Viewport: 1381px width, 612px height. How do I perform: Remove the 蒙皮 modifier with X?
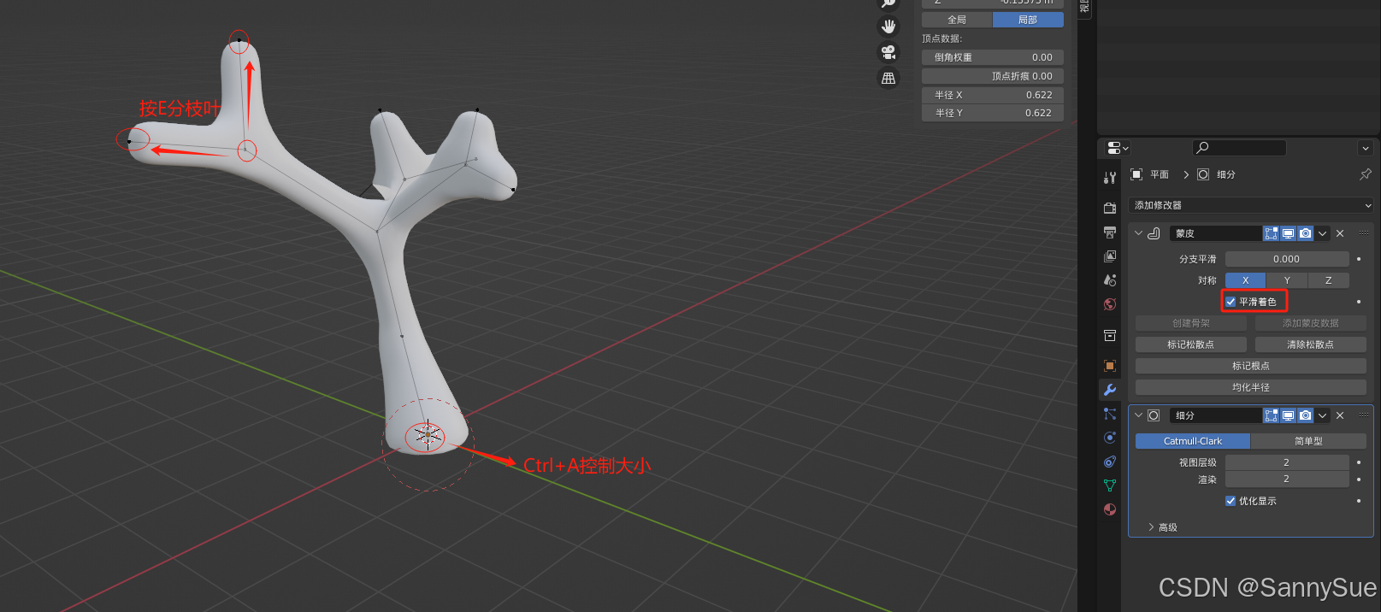(1340, 233)
